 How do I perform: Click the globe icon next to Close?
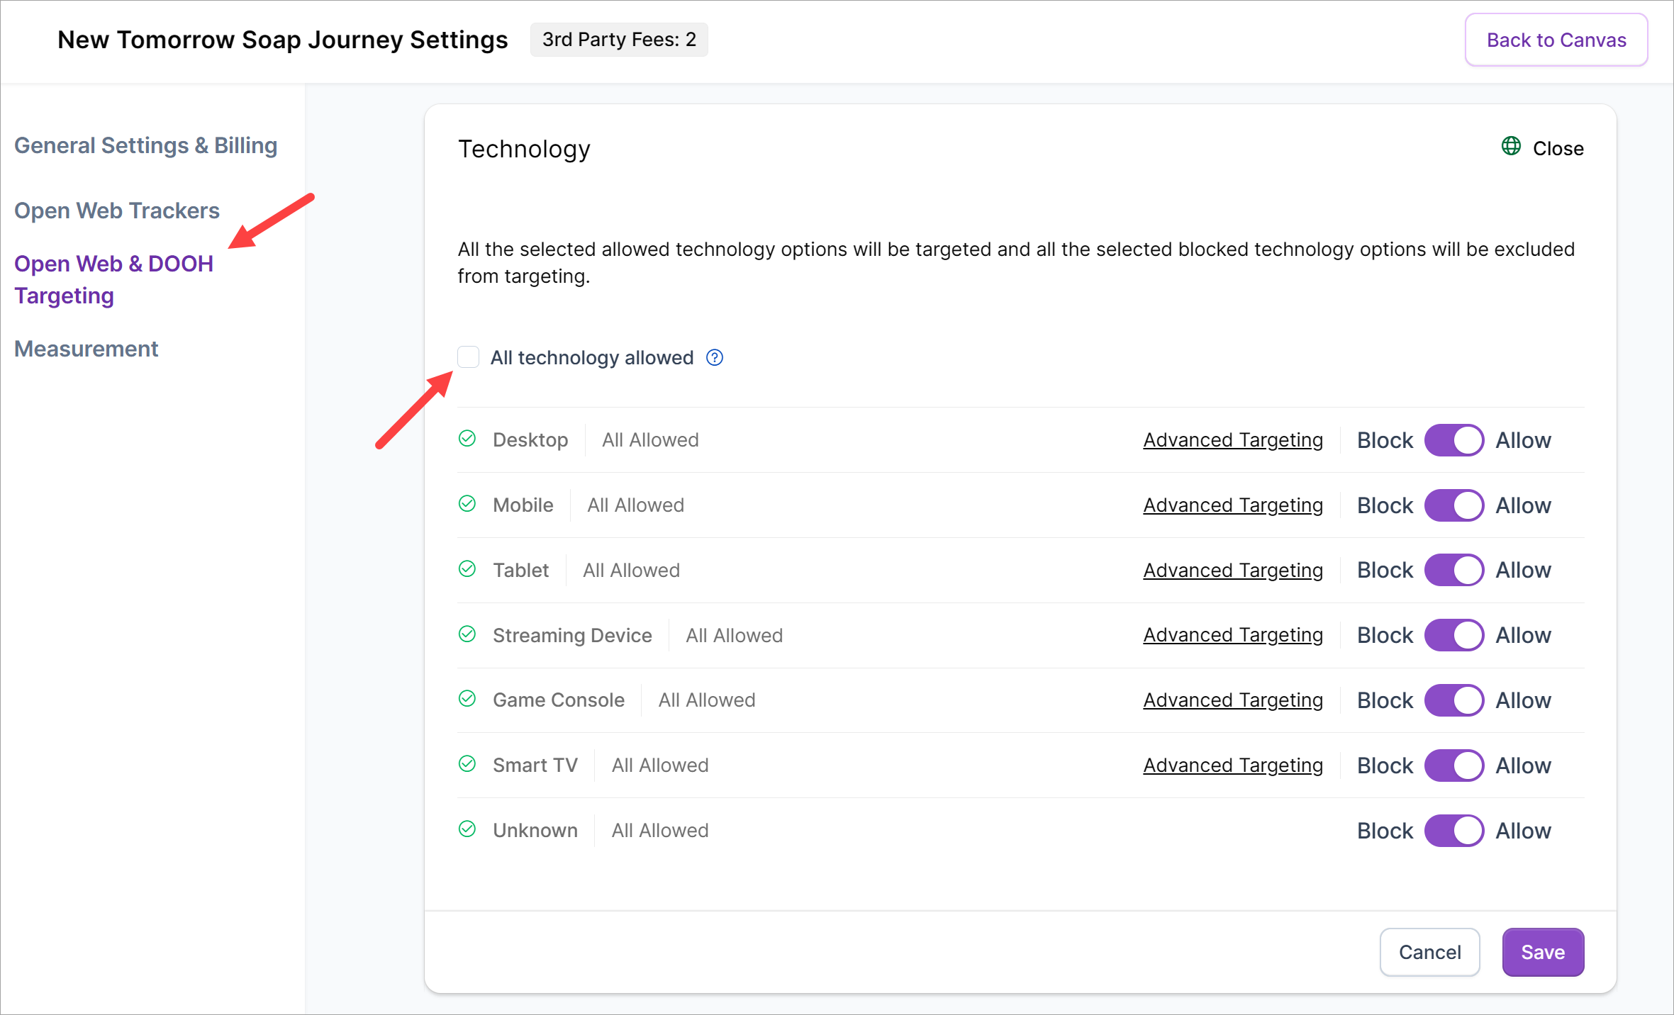point(1511,147)
